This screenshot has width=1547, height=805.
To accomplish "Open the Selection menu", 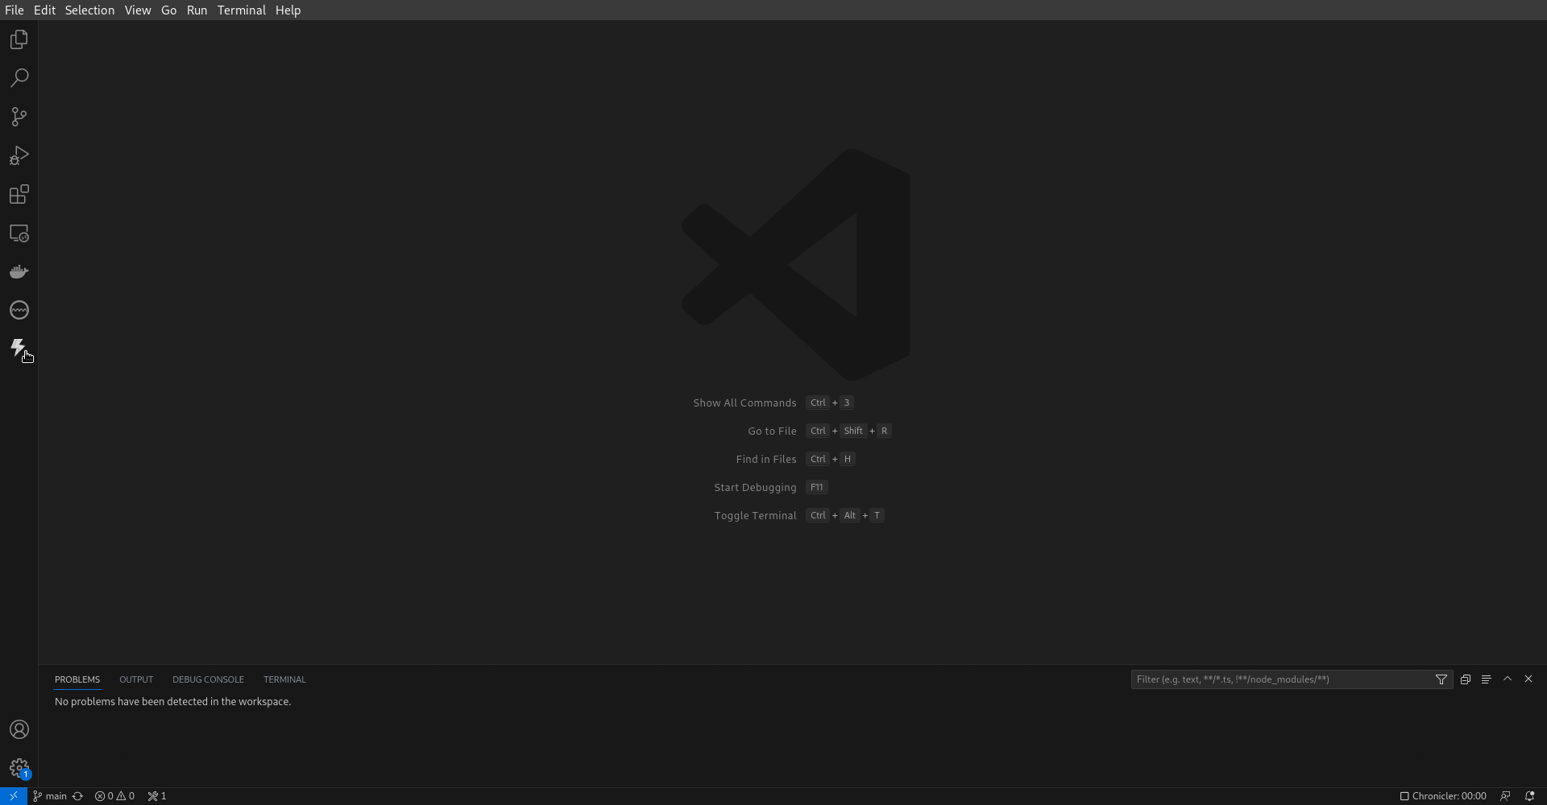I will (89, 10).
